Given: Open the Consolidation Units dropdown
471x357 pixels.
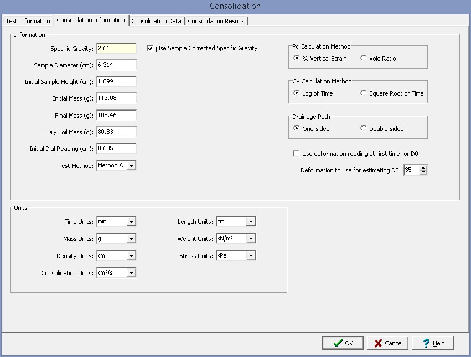Looking at the screenshot, I should click(131, 273).
